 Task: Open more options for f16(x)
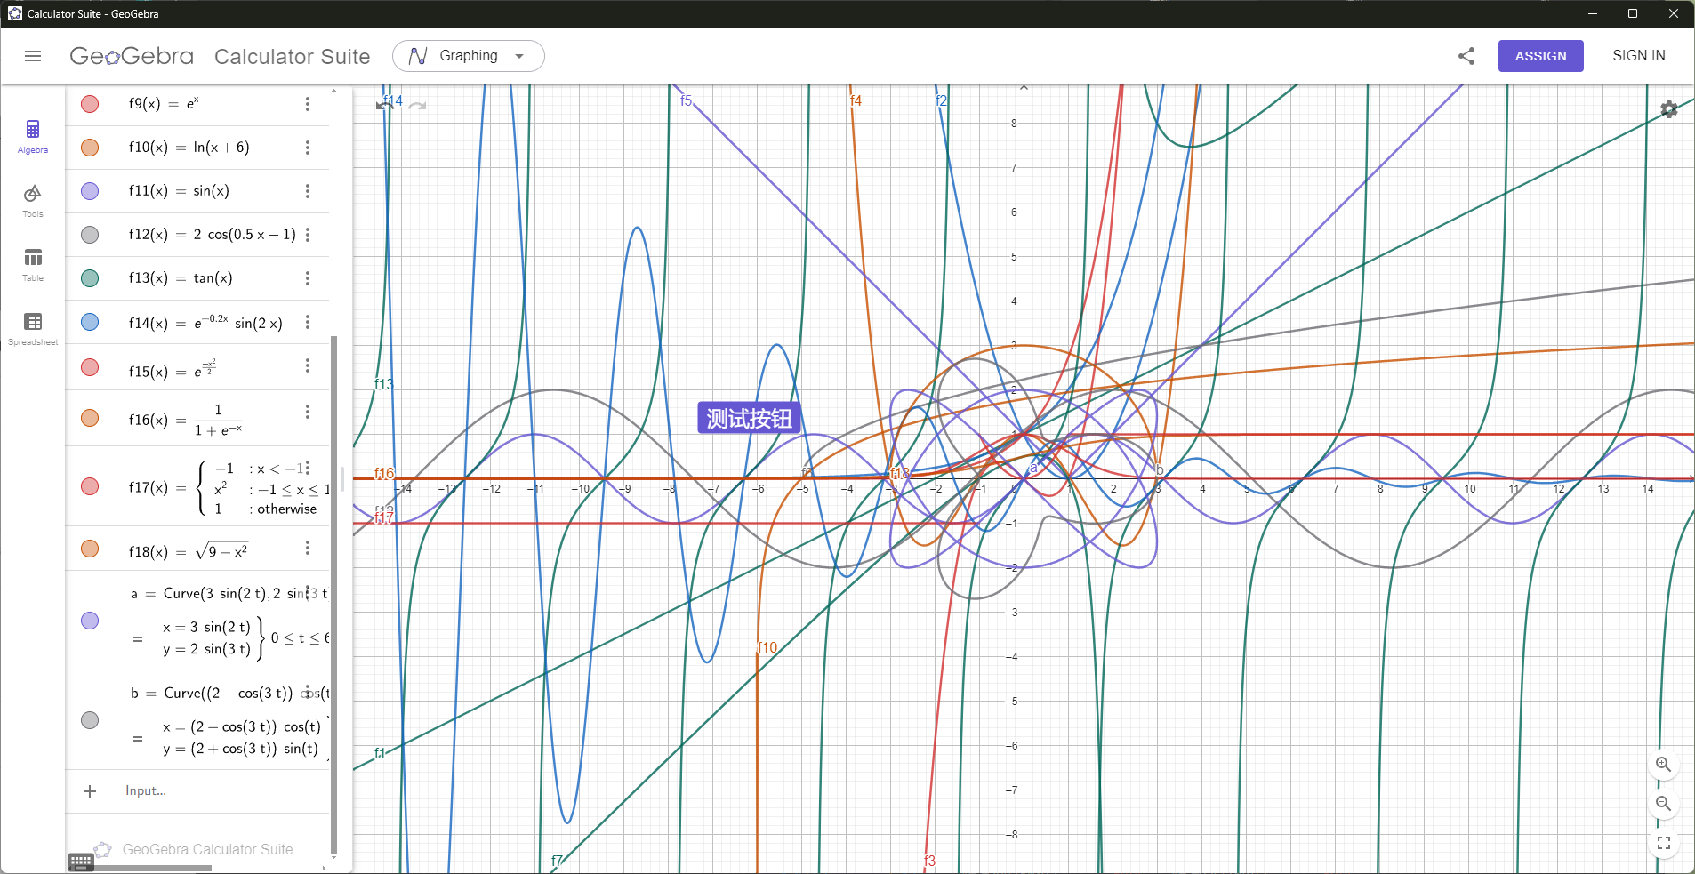point(308,412)
